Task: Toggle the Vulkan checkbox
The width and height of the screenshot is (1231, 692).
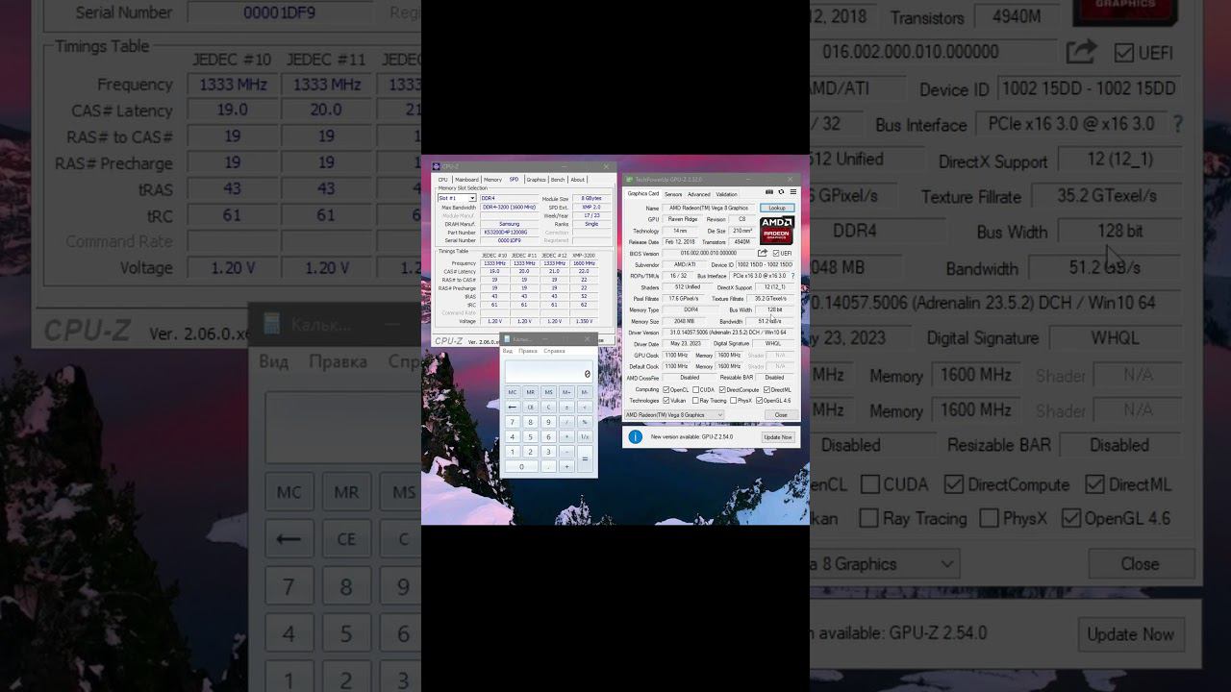Action: point(666,401)
